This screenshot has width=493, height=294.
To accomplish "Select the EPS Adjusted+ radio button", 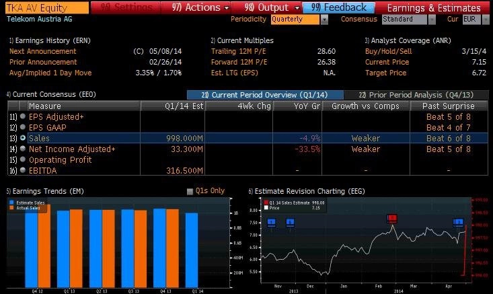I will (x=23, y=116).
